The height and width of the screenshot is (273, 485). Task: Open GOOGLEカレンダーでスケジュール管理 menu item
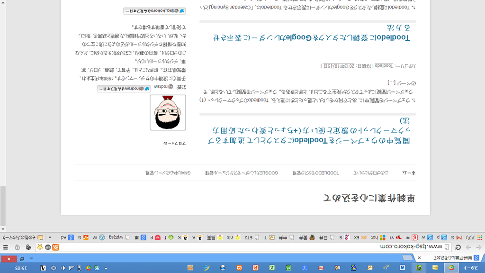(242, 173)
